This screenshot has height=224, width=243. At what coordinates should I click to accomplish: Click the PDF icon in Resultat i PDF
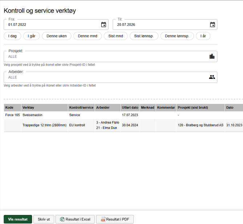(x=103, y=219)
